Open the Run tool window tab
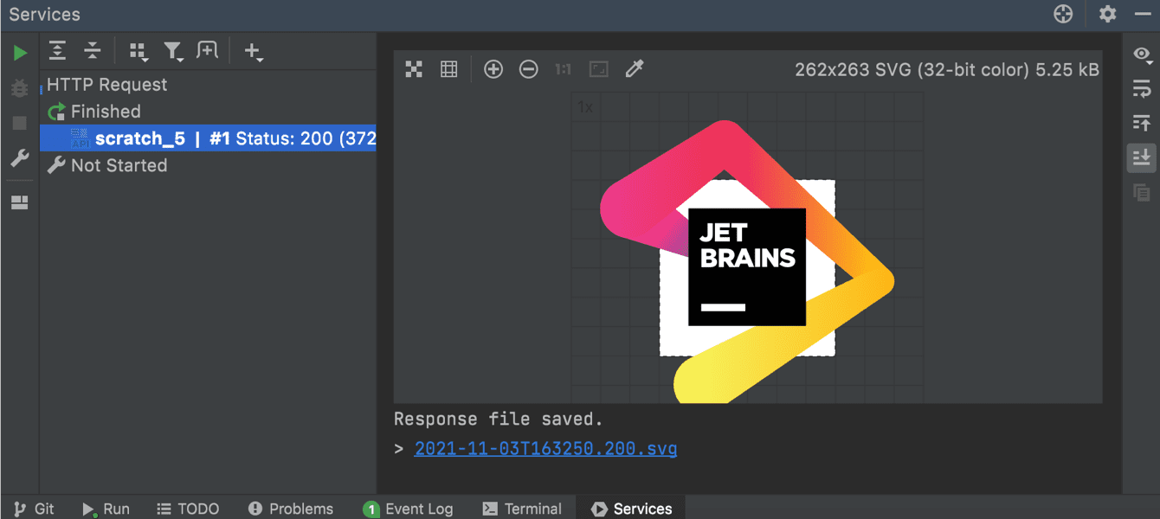 tap(106, 509)
